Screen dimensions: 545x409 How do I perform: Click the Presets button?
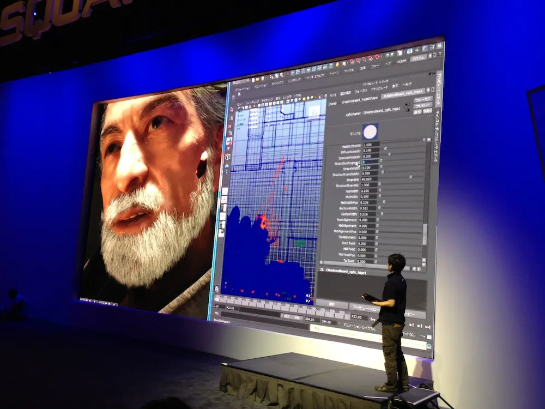tap(422, 105)
